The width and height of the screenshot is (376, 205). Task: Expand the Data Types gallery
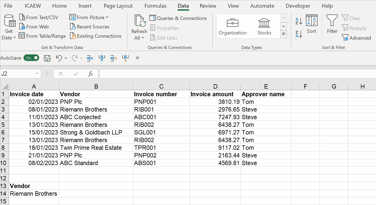point(284,34)
